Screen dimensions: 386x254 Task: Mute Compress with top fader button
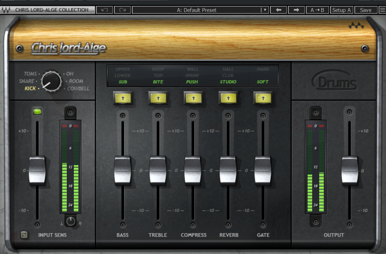coord(193,116)
